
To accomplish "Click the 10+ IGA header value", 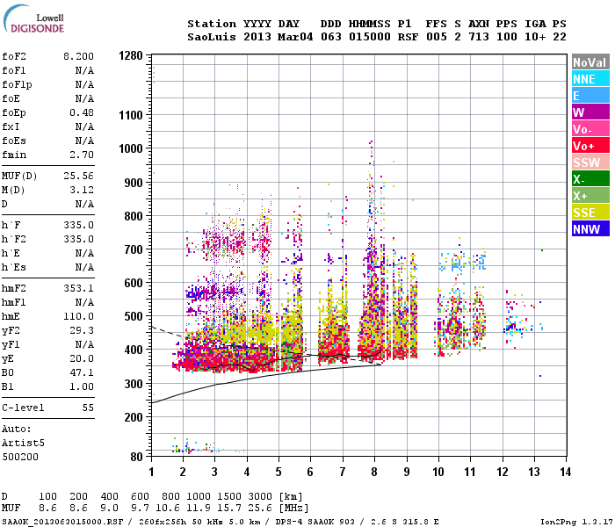I will click(x=535, y=37).
